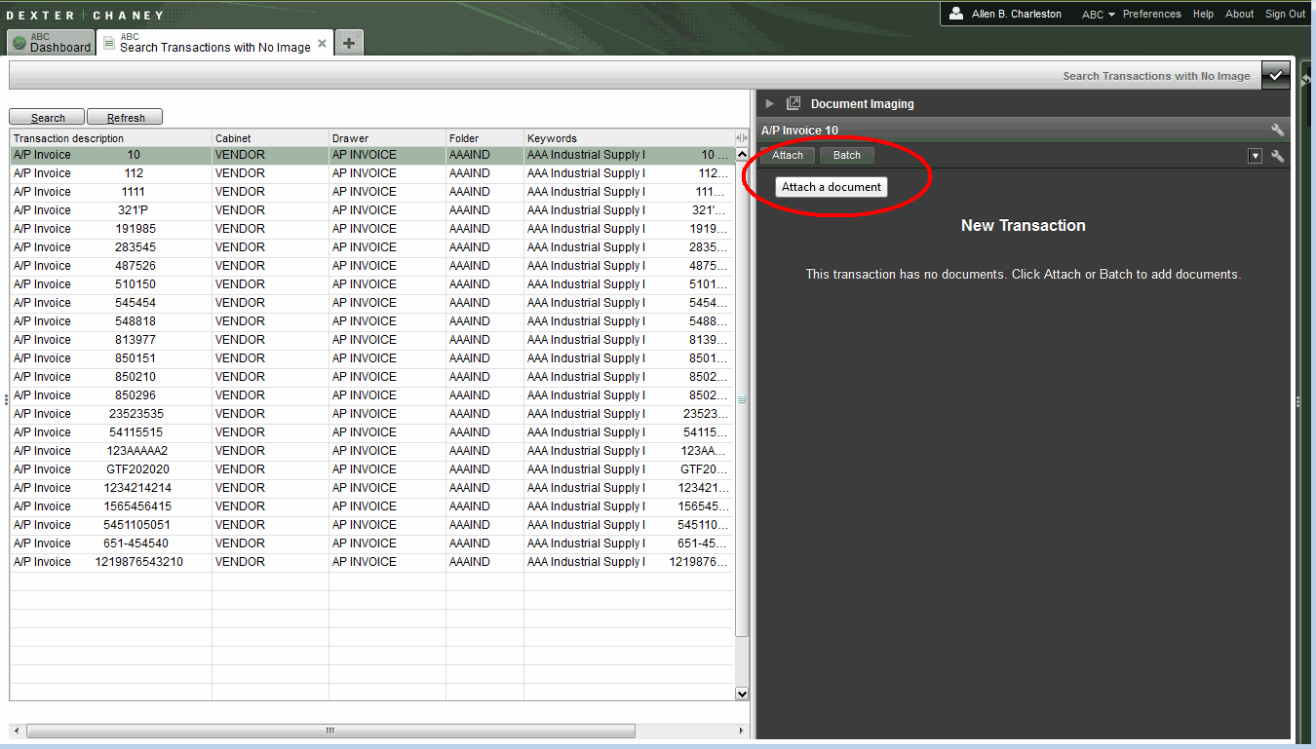Open the About link
Viewport: 1316px width, 749px height.
(x=1239, y=14)
